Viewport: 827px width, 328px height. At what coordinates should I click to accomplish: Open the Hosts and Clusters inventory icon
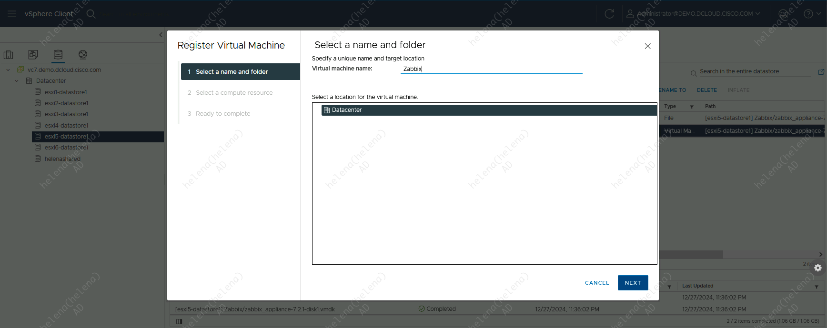click(x=9, y=55)
